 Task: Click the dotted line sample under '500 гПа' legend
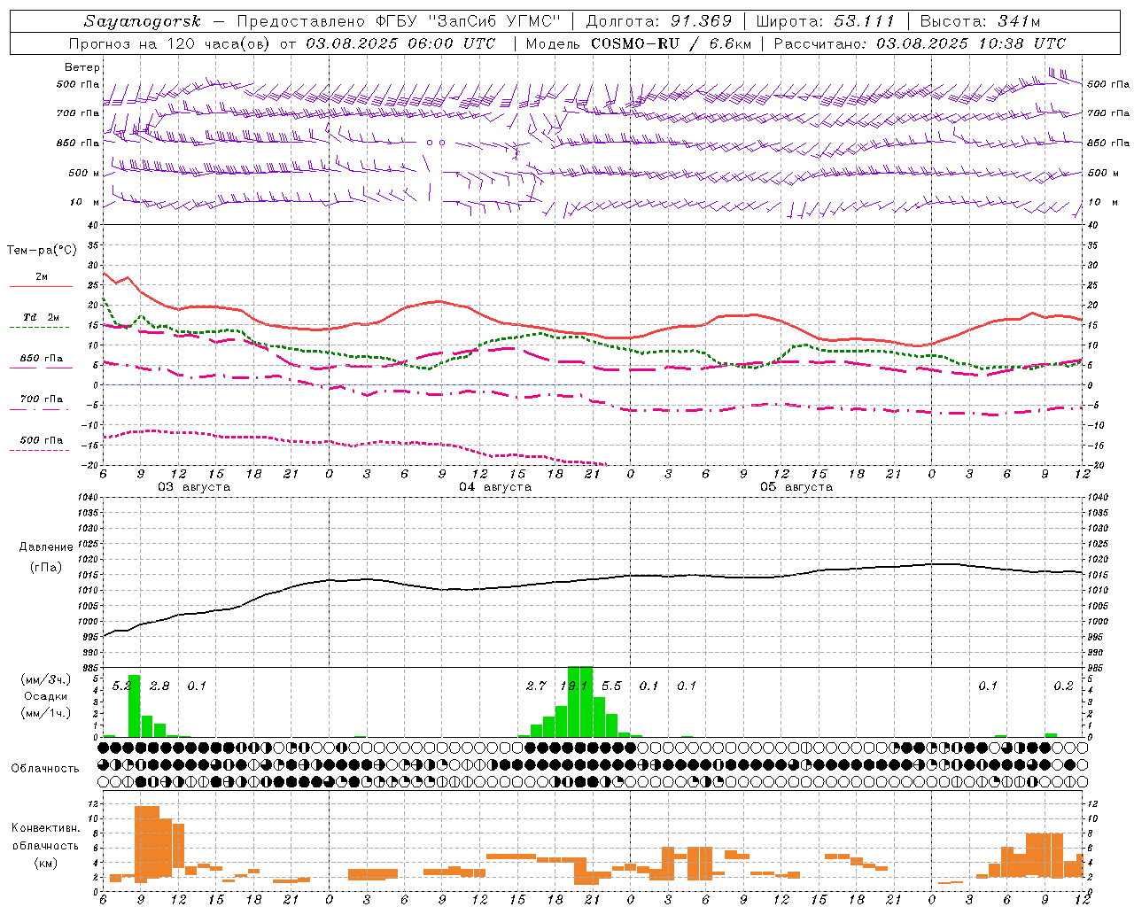40,451
